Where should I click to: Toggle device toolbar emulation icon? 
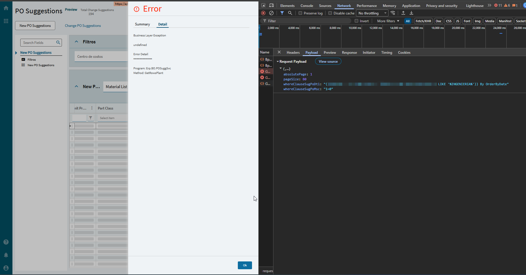[271, 5]
